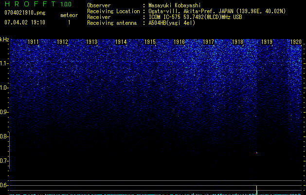Image resolution: width=306 pixels, height=195 pixels.
Task: Select the file name 0704021910.png
Action: pos(25,13)
